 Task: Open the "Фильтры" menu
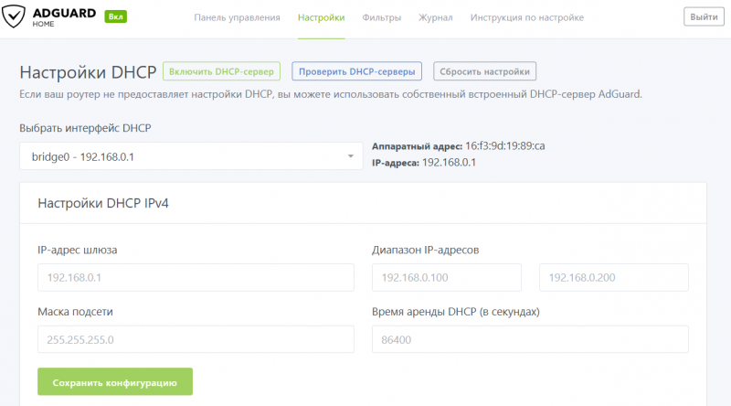[381, 17]
